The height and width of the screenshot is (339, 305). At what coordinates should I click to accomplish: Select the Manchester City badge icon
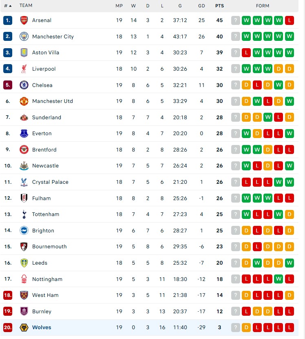[24, 36]
